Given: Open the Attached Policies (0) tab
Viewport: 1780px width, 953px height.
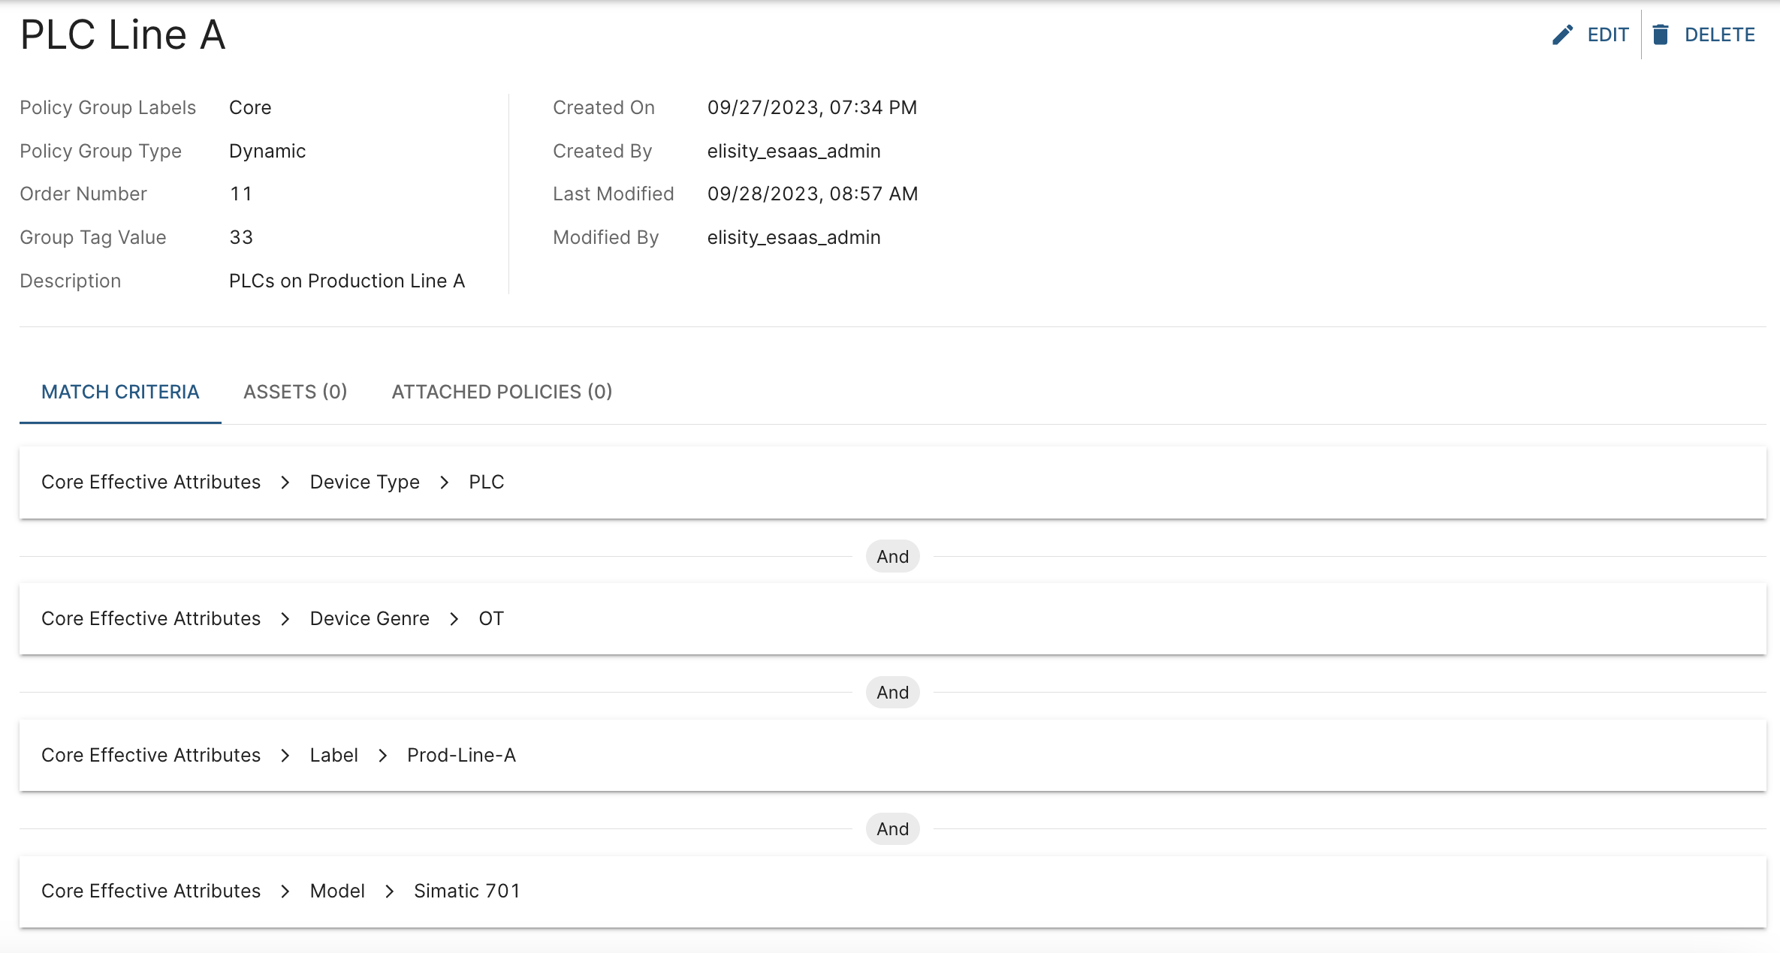Looking at the screenshot, I should [502, 392].
